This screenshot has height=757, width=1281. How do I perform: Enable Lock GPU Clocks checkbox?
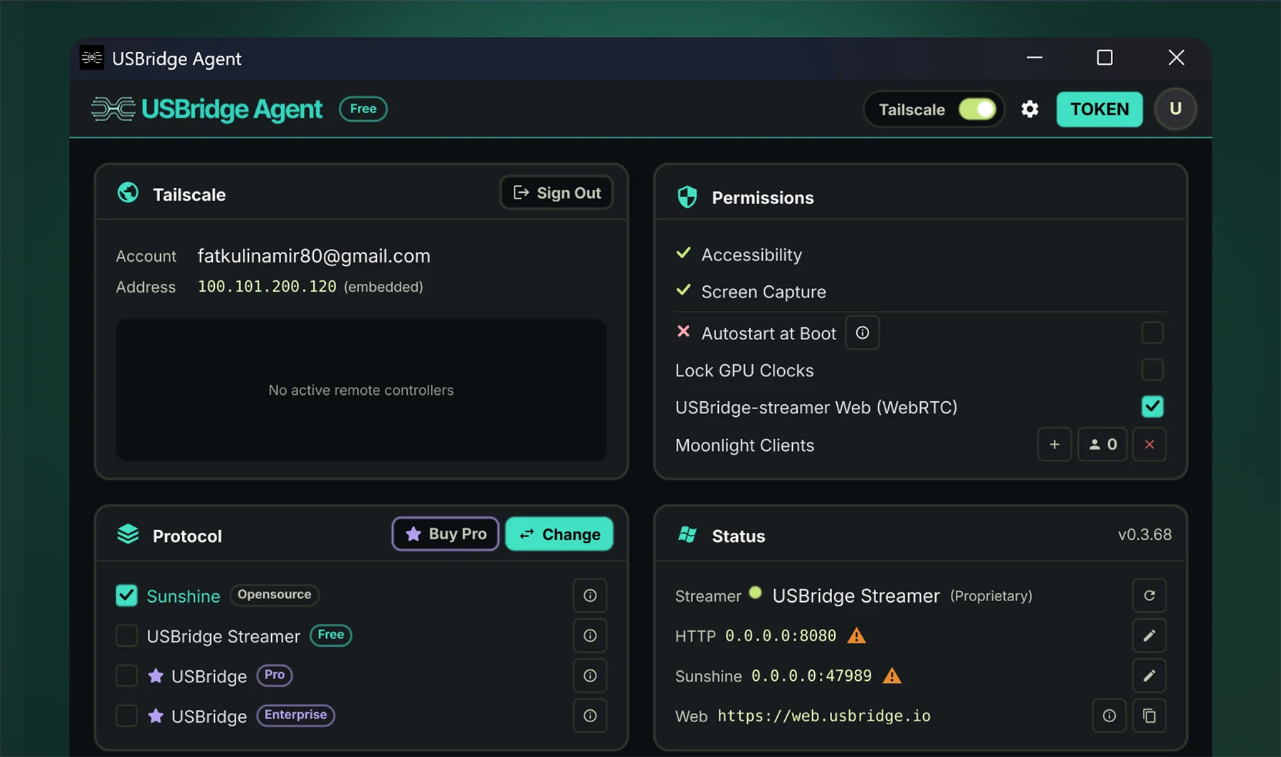1152,370
